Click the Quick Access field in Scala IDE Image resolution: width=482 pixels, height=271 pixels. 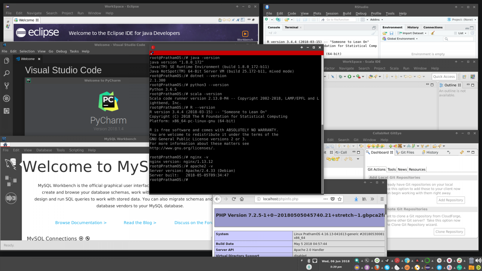click(x=444, y=77)
